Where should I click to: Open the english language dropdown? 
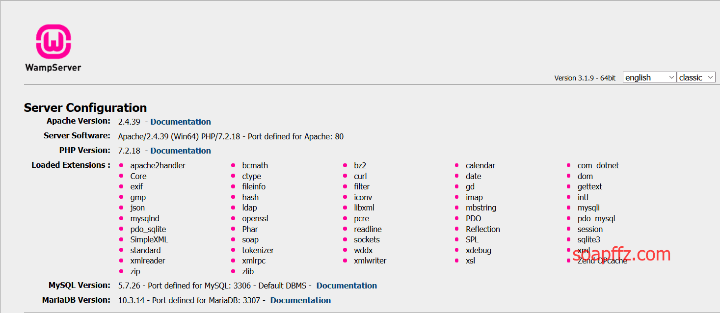pos(649,78)
